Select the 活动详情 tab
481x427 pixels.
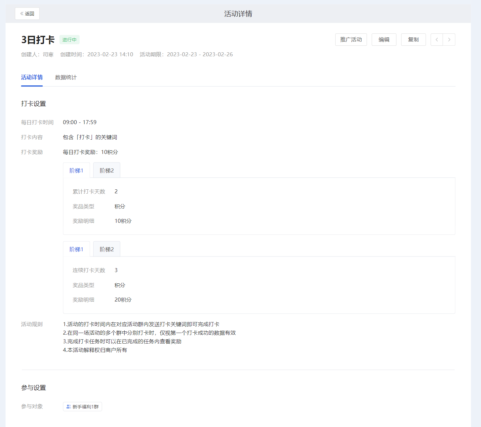click(x=32, y=77)
